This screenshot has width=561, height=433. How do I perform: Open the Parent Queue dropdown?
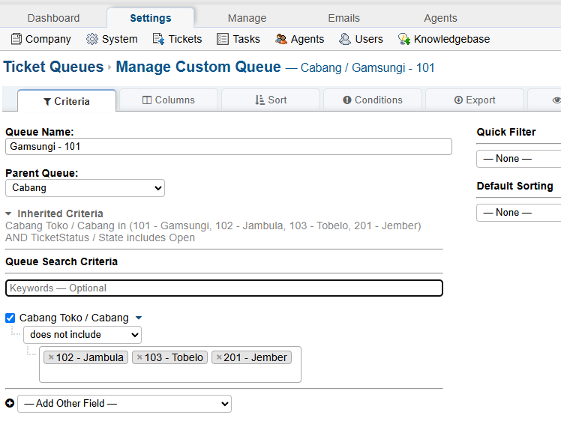pos(85,188)
